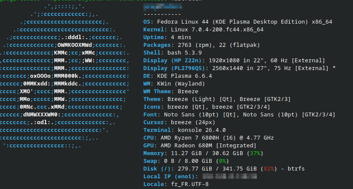Select the Swap line 0 B / 8.00 GiB
This screenshot has height=189, width=353.
click(186, 161)
